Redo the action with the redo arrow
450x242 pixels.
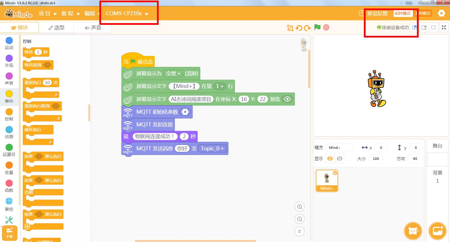(x=307, y=28)
